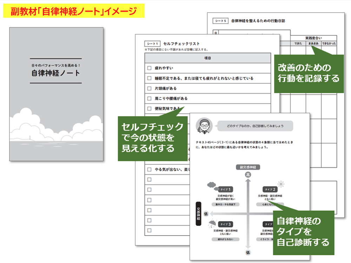Click the green 自律神経のタイプを自己診断する callout
The width and height of the screenshot is (351, 263).
coord(304,233)
